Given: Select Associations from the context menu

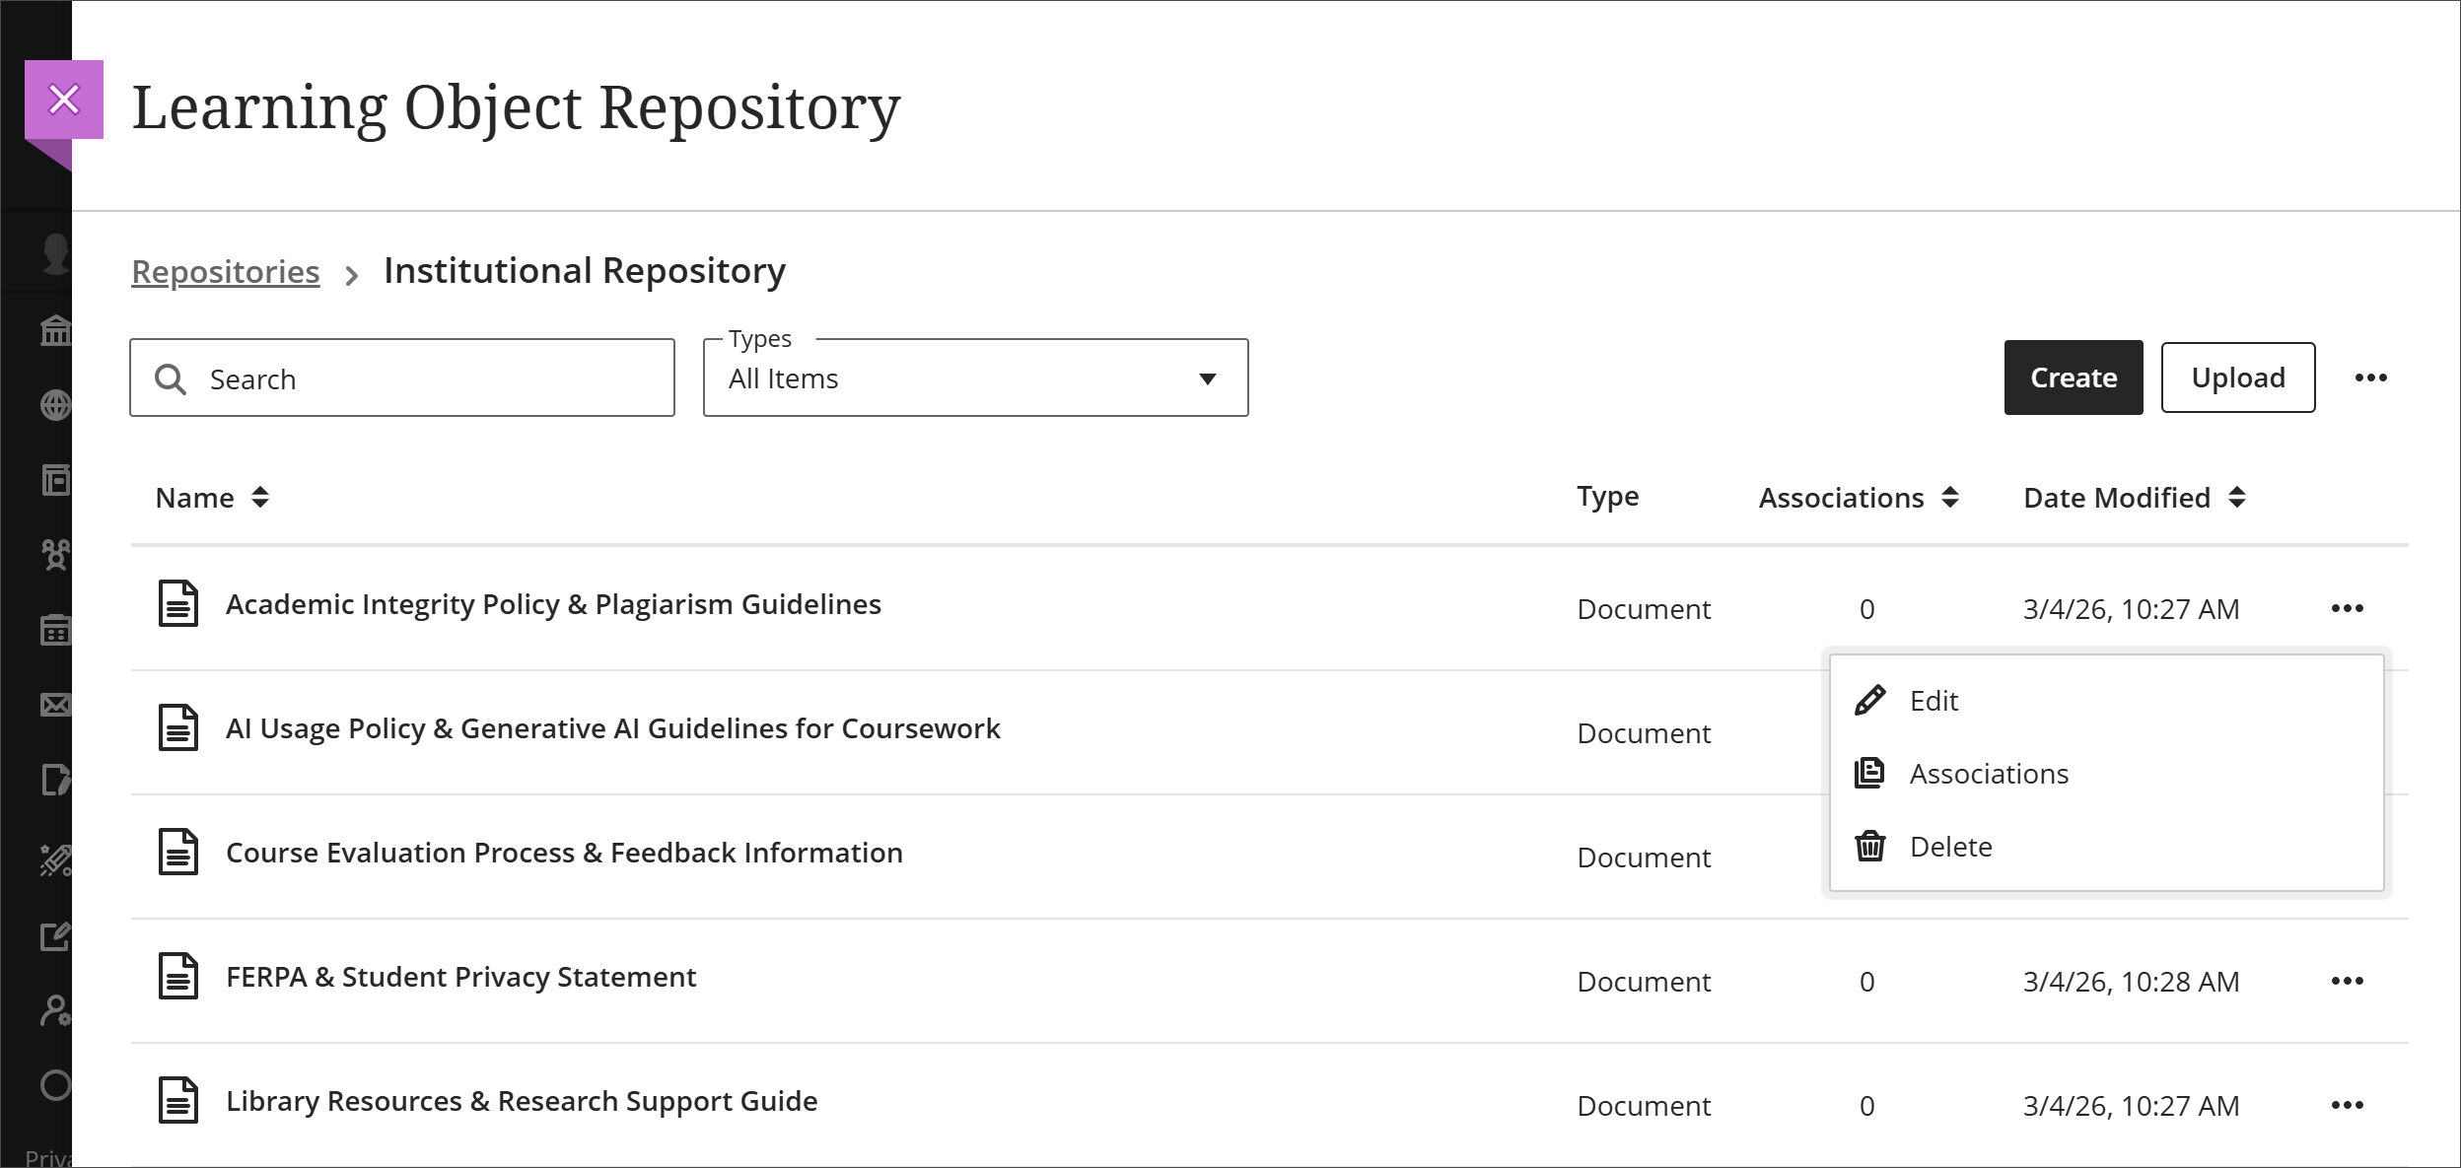Looking at the screenshot, I should (1990, 774).
